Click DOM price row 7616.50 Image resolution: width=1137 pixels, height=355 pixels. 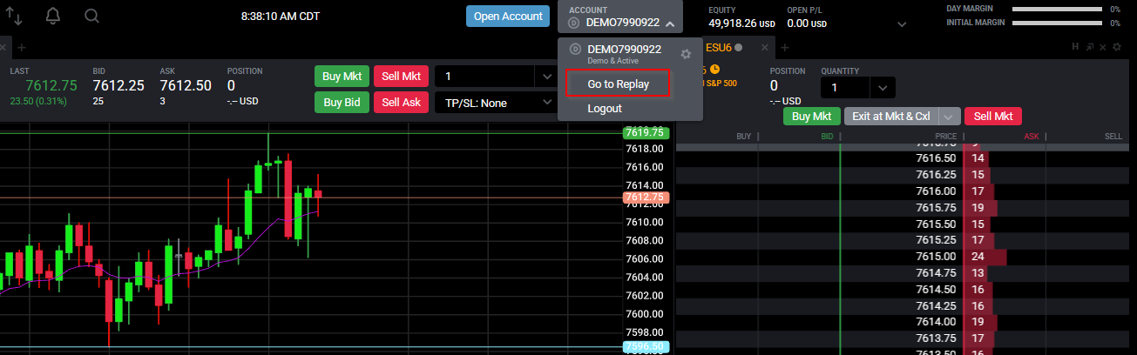pos(936,158)
